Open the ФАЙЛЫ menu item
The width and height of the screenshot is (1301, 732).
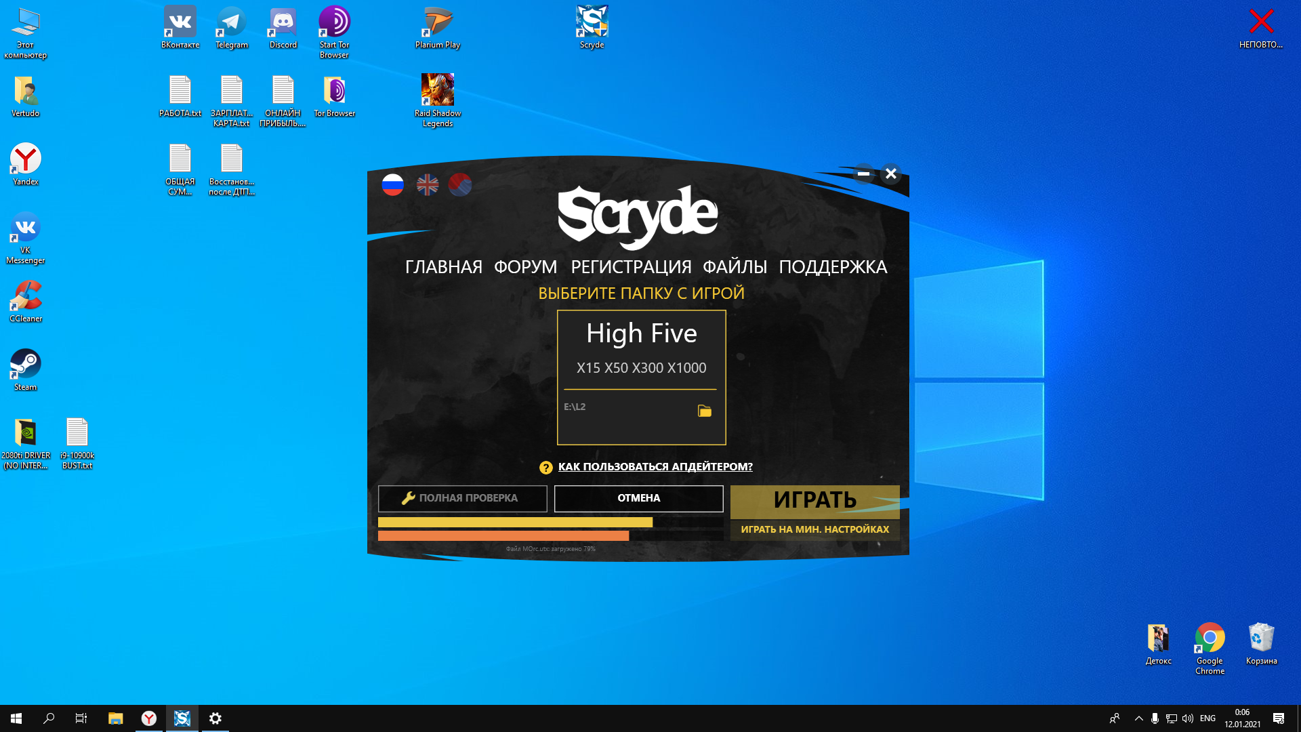735,267
